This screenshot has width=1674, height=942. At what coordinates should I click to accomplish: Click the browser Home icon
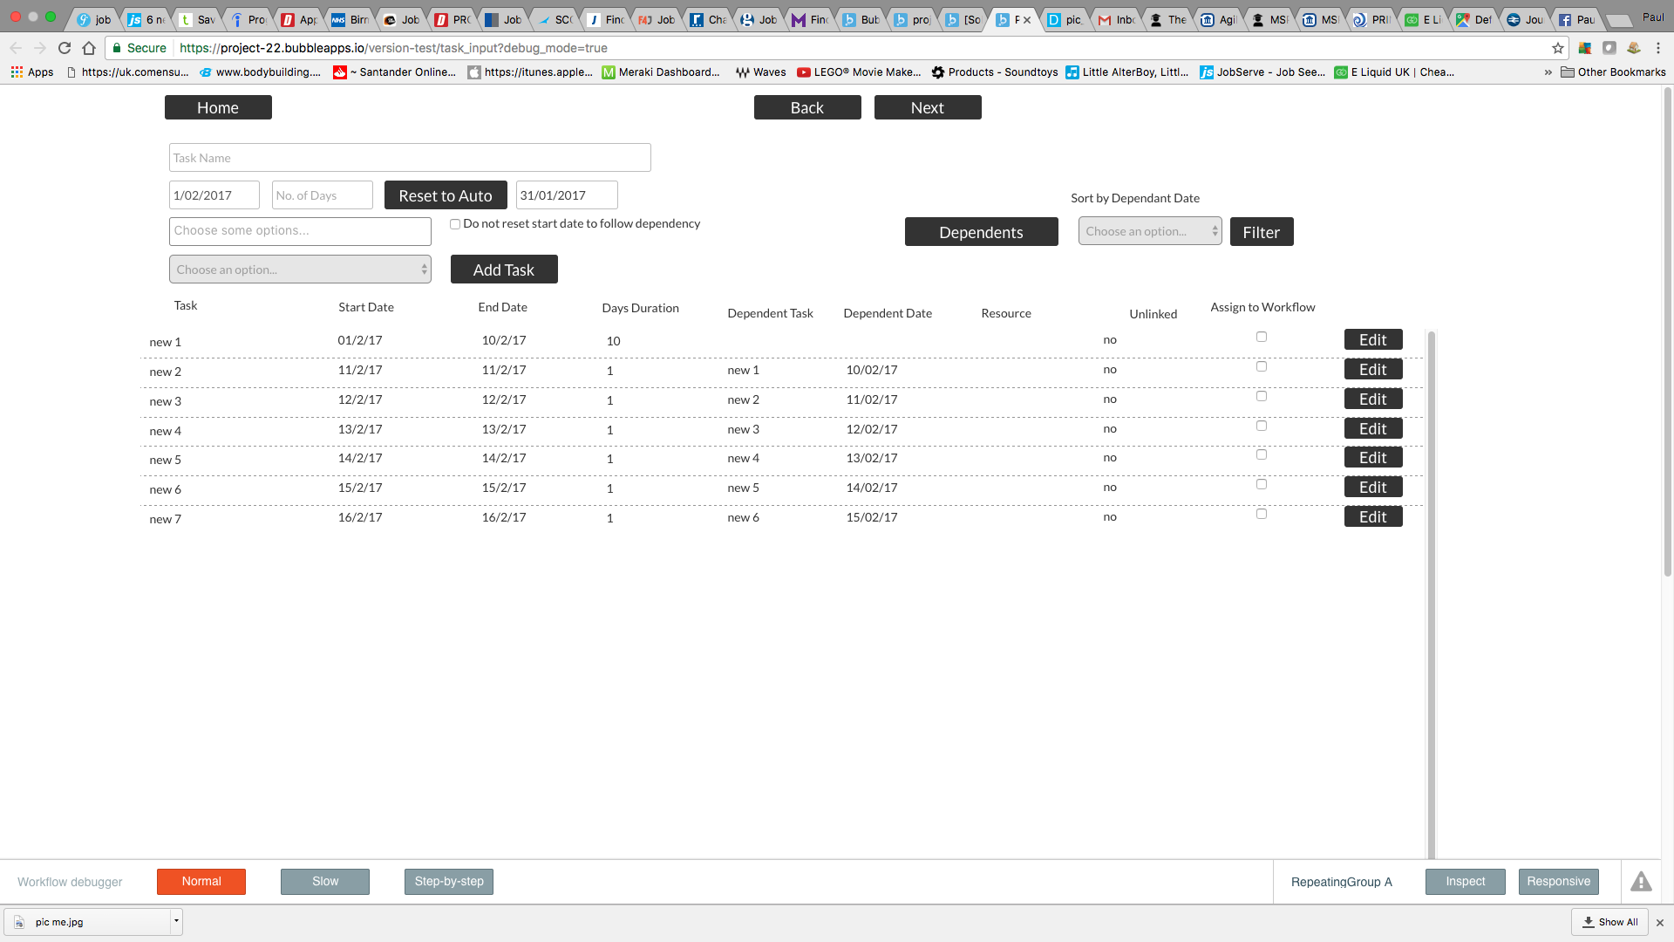point(89,48)
